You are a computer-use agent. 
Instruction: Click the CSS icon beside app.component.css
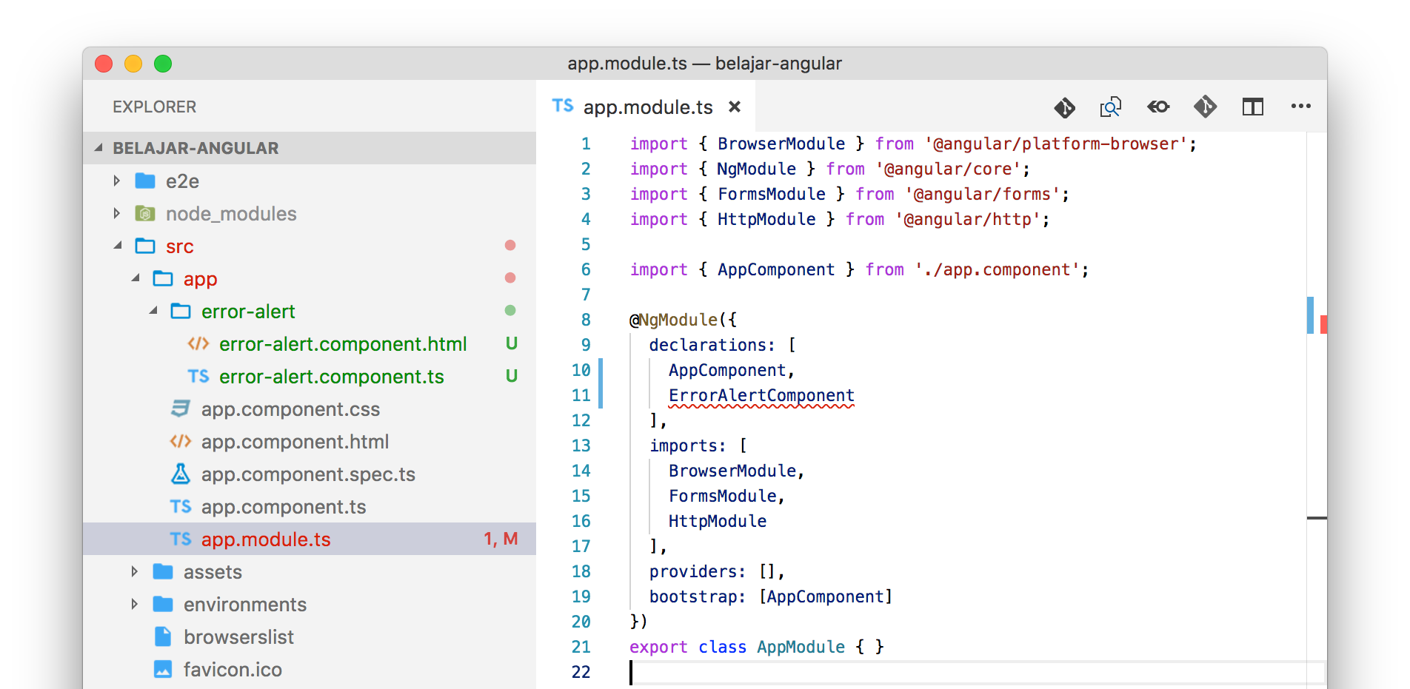point(180,409)
